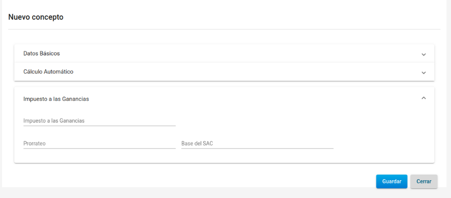Expand Cálculo Automático with its down chevron

(423, 73)
